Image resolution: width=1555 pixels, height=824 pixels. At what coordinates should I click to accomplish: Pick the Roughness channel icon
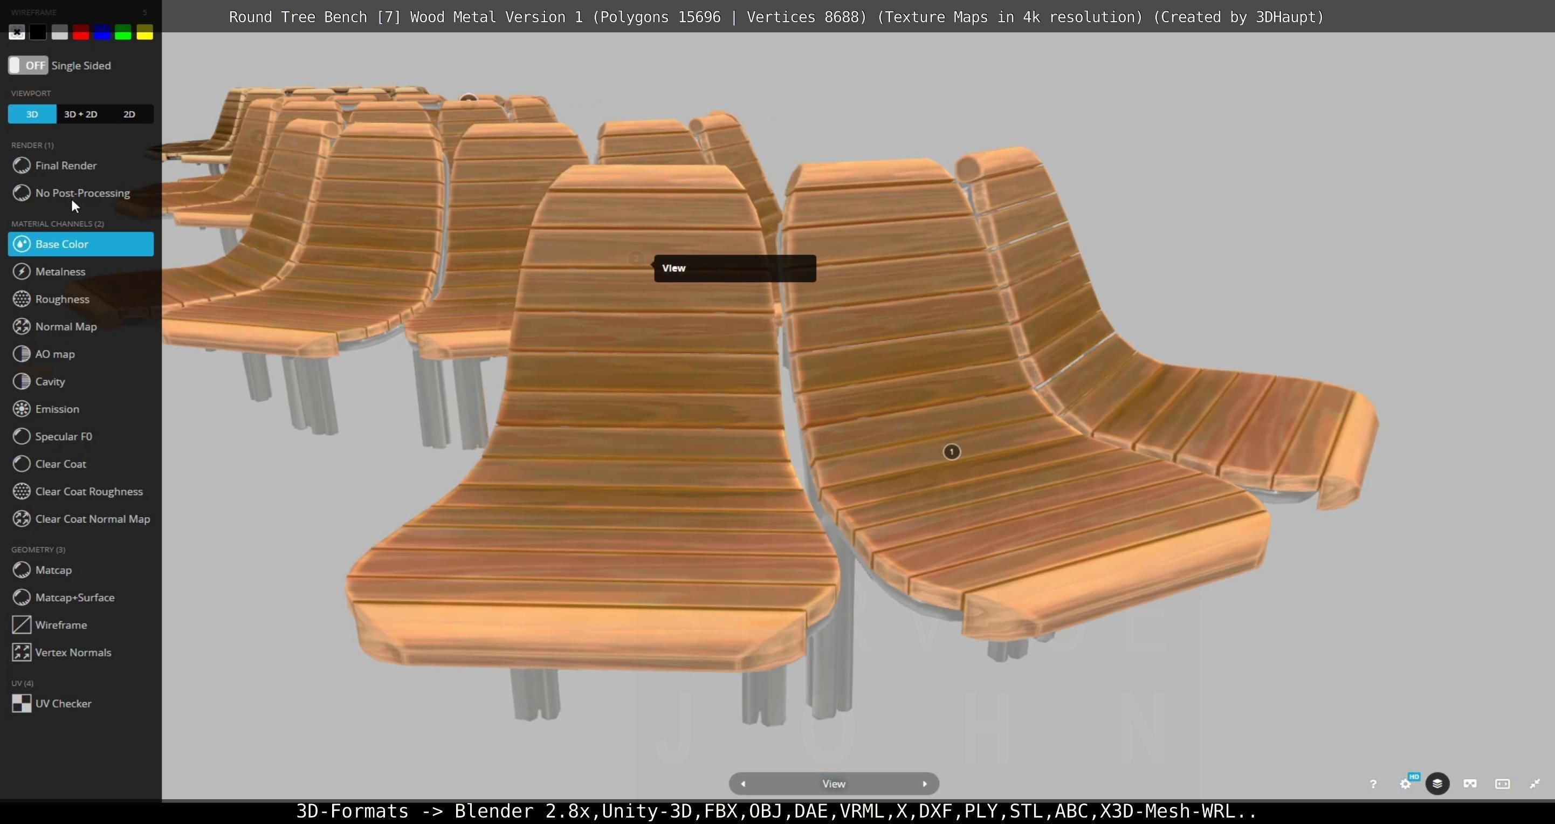tap(22, 299)
